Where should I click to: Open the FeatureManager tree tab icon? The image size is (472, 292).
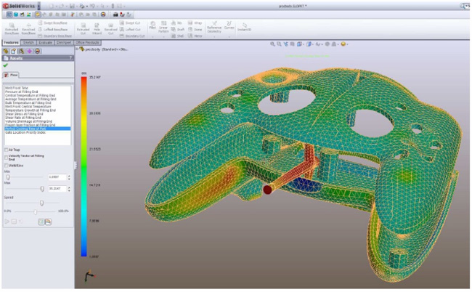tap(6, 51)
